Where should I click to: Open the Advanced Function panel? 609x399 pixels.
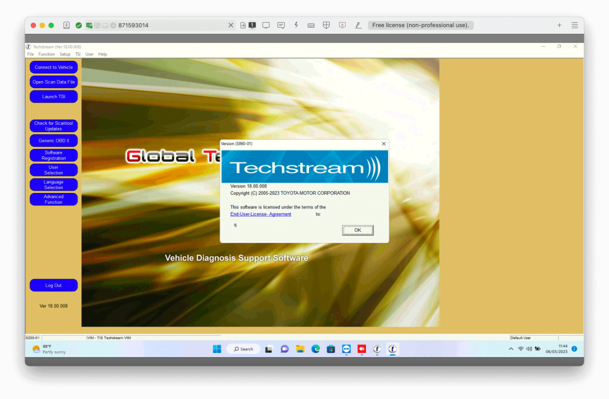[x=54, y=199]
